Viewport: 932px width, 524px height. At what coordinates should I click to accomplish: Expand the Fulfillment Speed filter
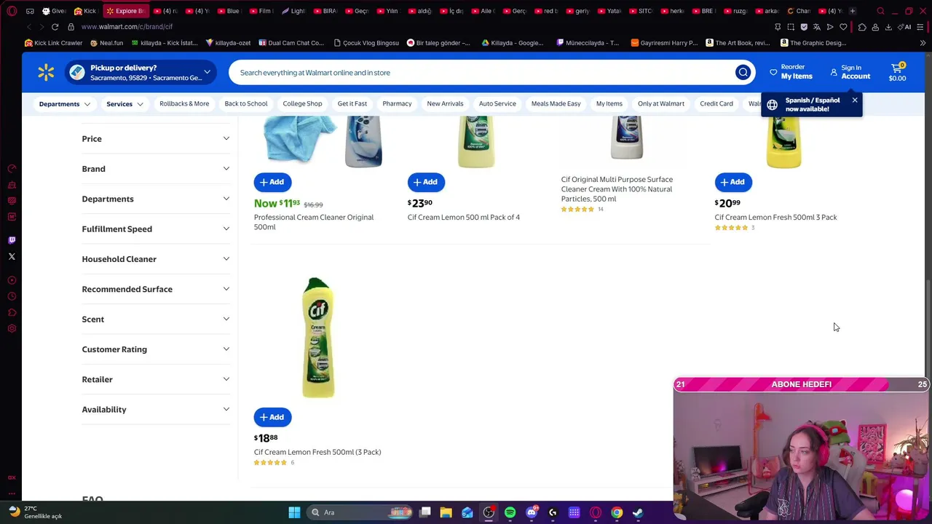coord(156,229)
